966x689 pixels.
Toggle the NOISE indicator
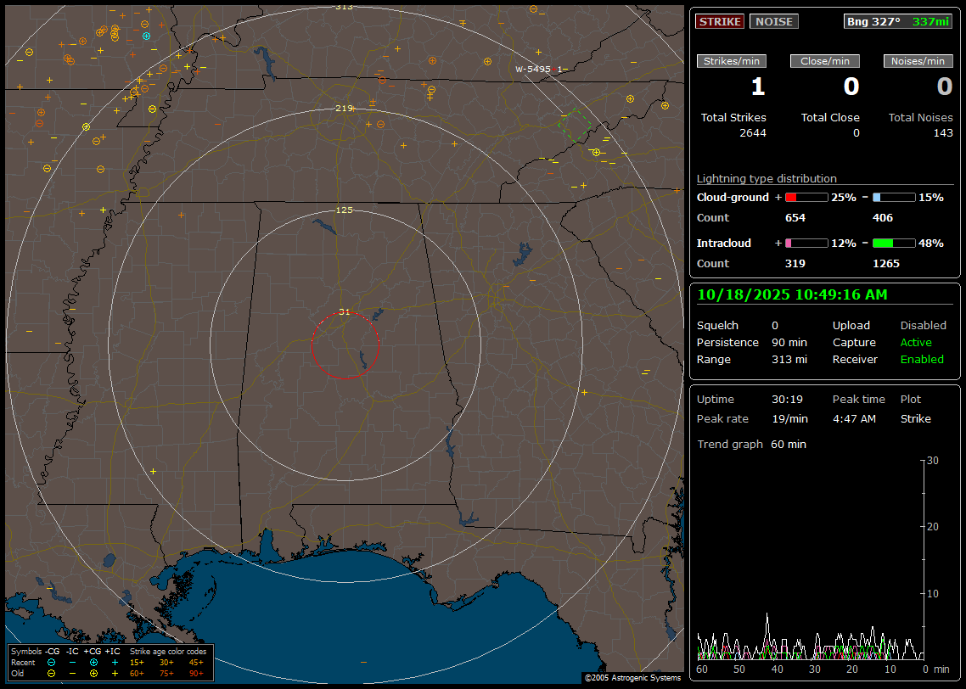[x=773, y=22]
